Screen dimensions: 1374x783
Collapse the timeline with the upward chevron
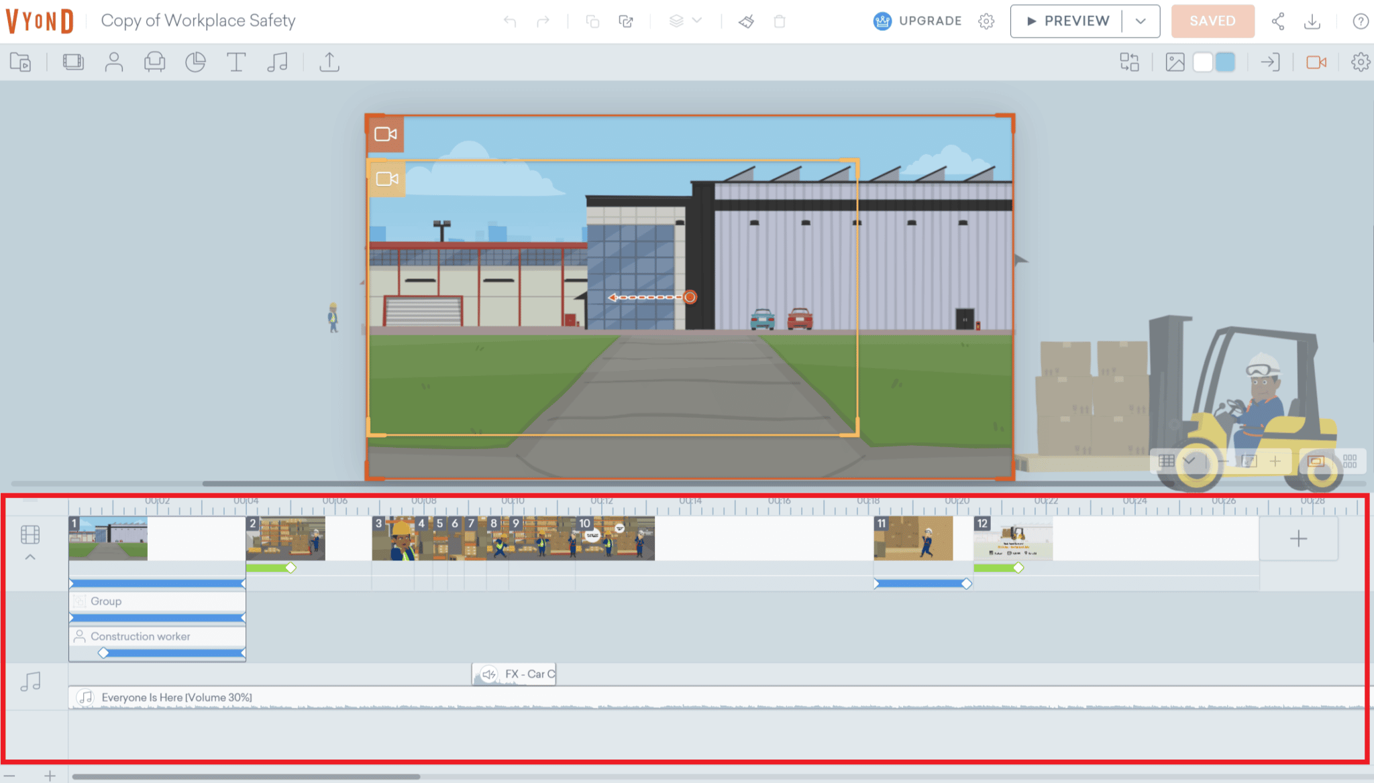[x=30, y=558]
